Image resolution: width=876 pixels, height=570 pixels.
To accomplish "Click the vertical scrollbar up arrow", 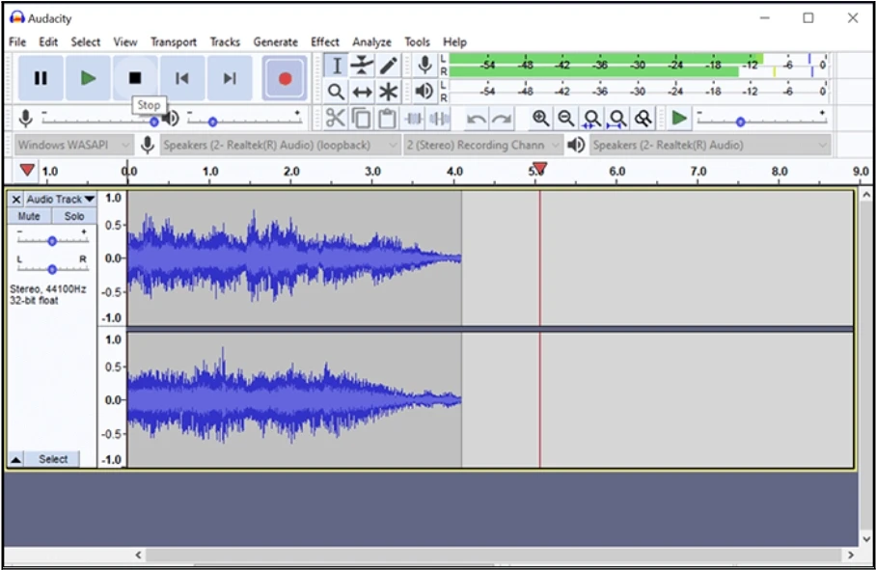I will tap(866, 196).
